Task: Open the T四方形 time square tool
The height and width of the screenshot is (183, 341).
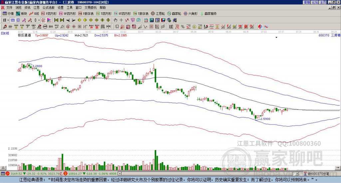Action: (104, 14)
